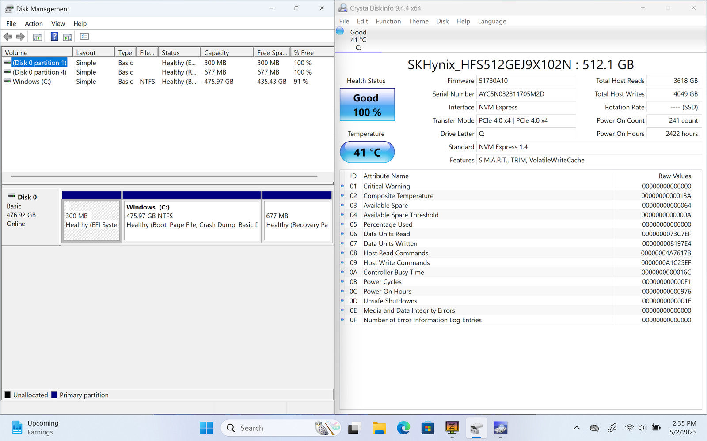Open File menu in Disk Management
The height and width of the screenshot is (441, 707).
tap(11, 23)
